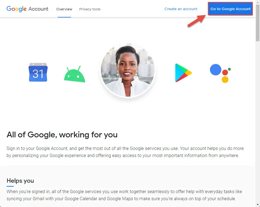The width and height of the screenshot is (260, 207).
Task: Click the red arrow annotation graphic
Action: (x=197, y=21)
